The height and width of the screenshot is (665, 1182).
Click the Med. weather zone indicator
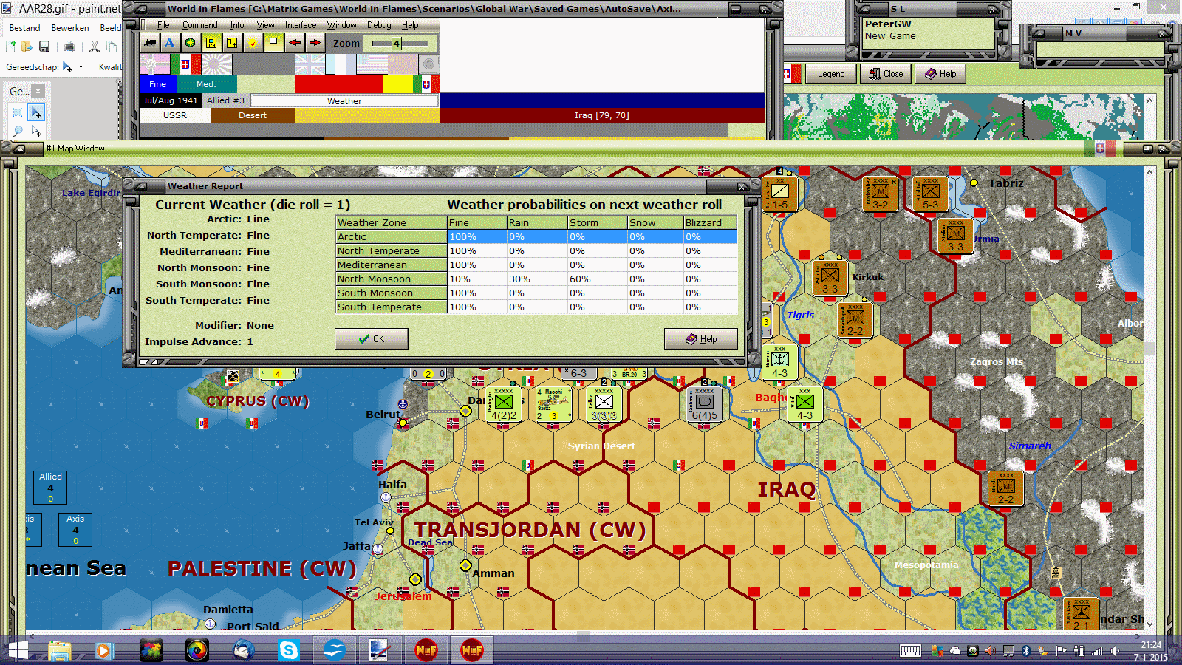[207, 84]
